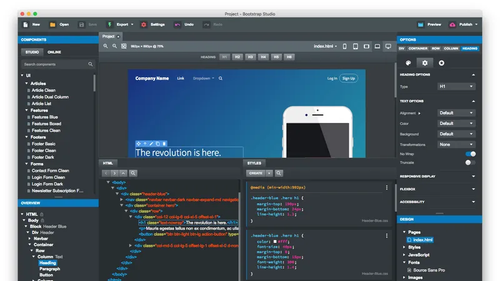Switch to the Online components tab
The height and width of the screenshot is (281, 500).
click(x=54, y=52)
